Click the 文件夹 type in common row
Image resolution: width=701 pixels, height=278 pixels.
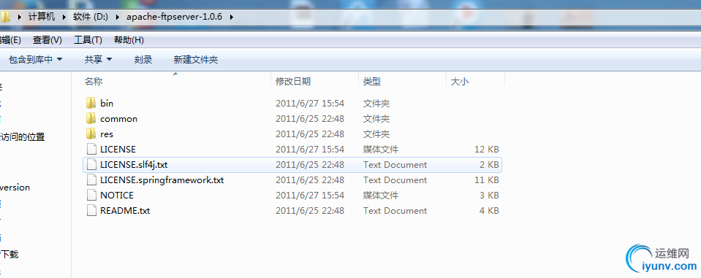pyautogui.click(x=376, y=119)
